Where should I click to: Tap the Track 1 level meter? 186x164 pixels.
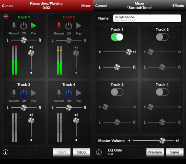click(15, 60)
